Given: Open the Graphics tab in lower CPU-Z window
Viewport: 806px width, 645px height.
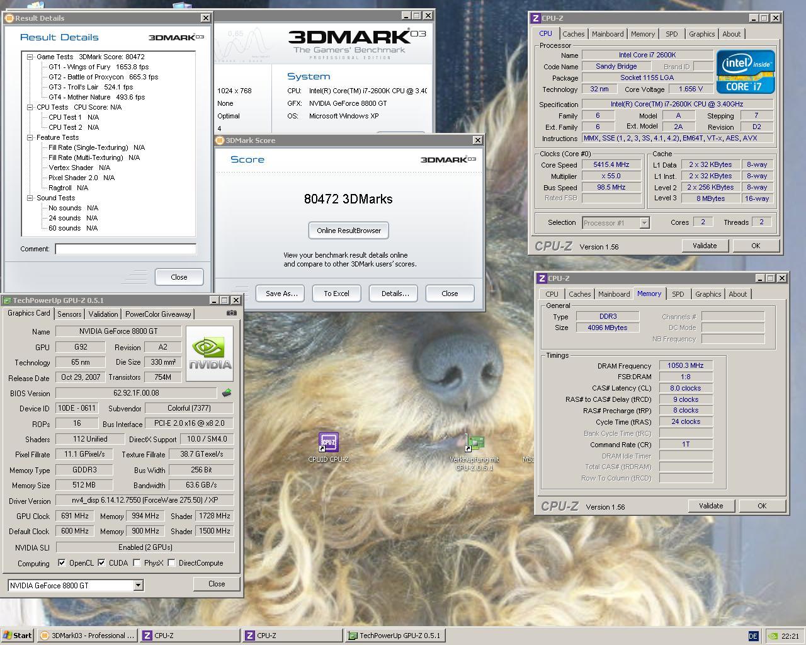Looking at the screenshot, I should pos(708,294).
